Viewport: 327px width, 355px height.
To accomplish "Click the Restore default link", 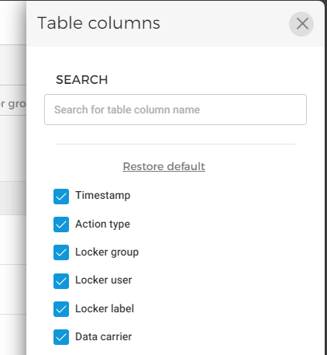I will [163, 166].
